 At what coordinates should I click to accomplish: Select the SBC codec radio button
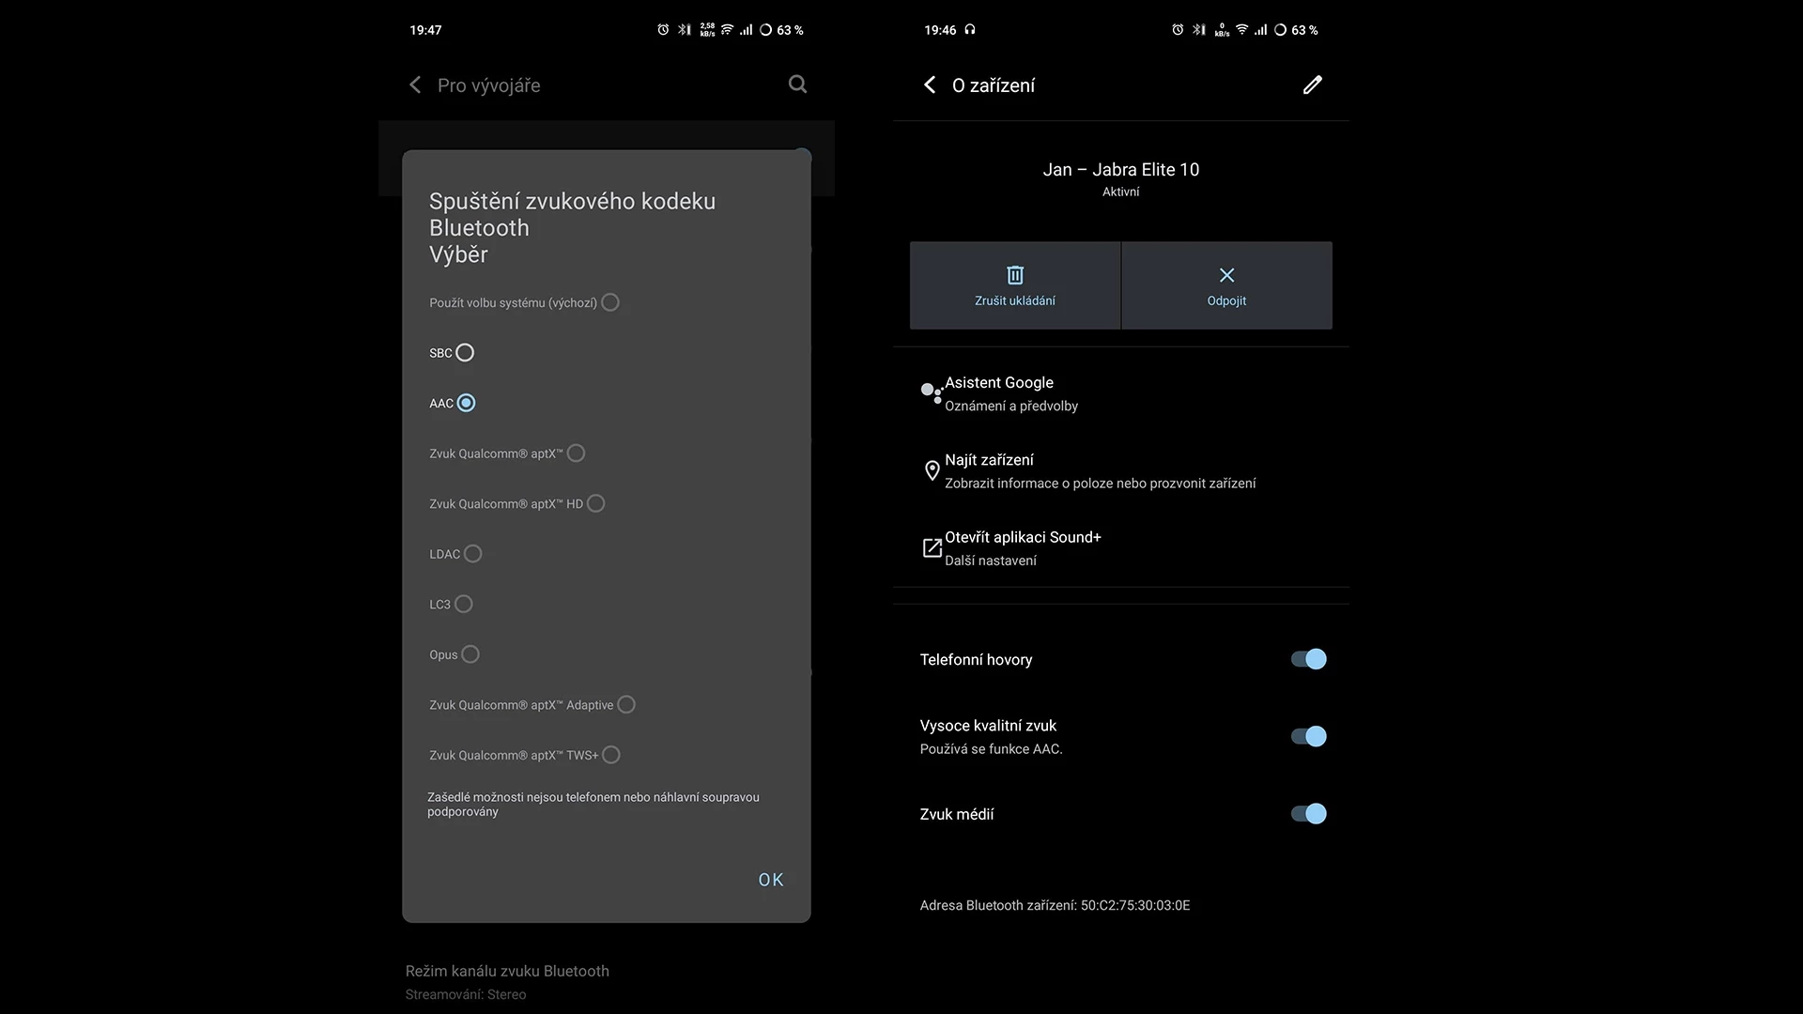point(465,353)
